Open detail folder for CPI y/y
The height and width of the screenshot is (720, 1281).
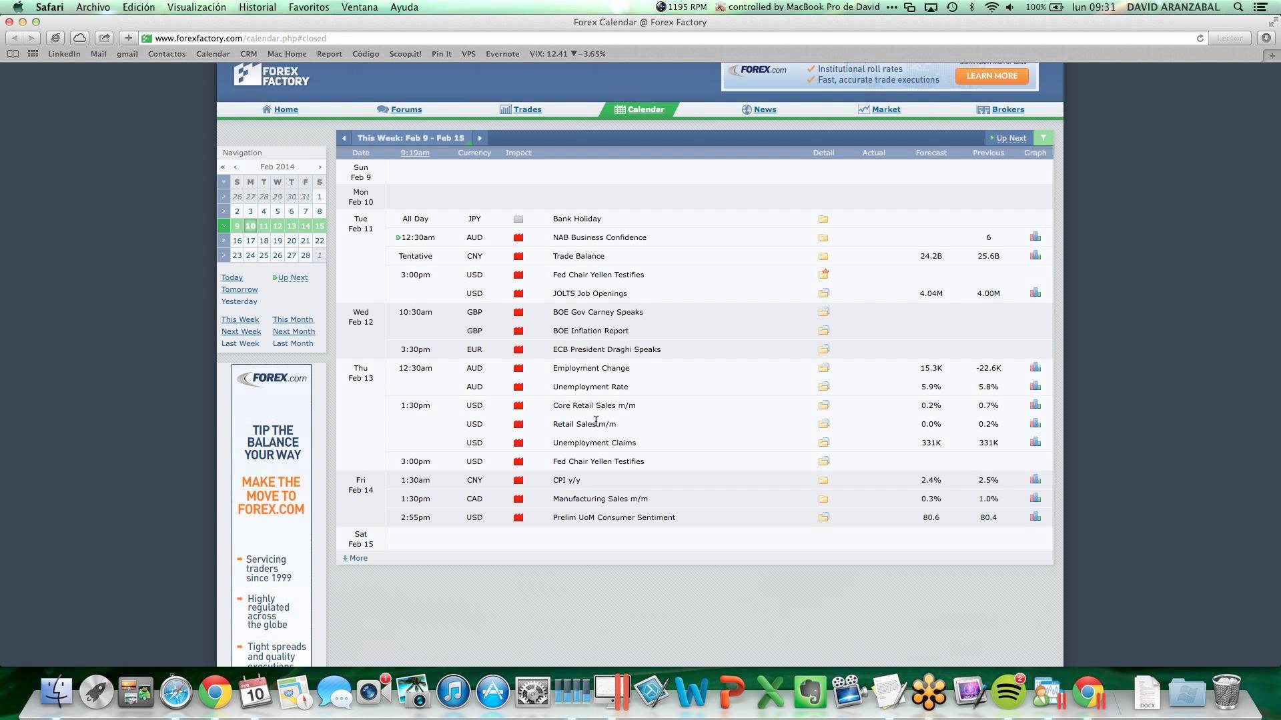pos(823,480)
